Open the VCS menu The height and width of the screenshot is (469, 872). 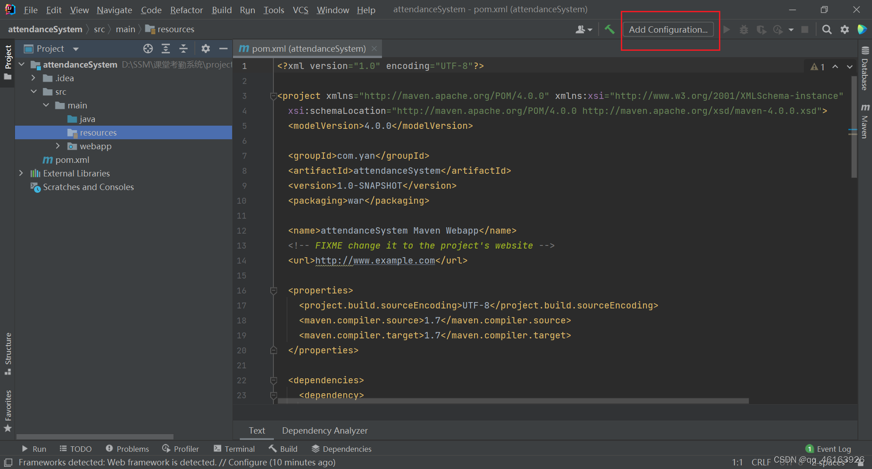300,10
